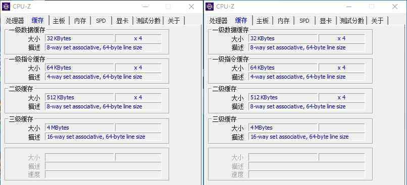Click 4 MBytes size field in left window

79,128
